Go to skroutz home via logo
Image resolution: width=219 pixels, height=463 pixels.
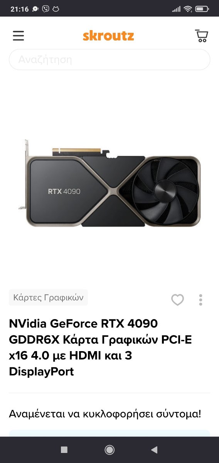108,36
